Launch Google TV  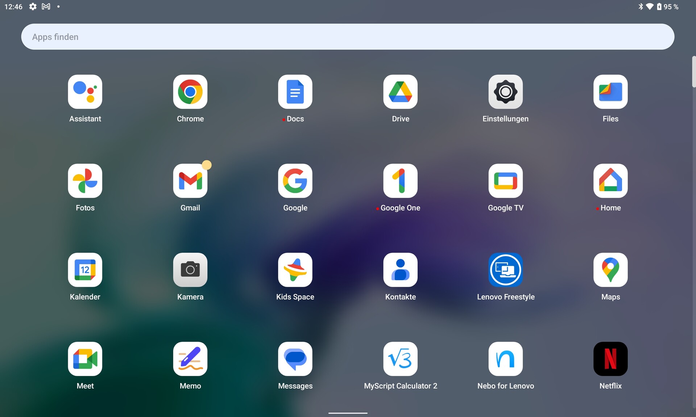[505, 181]
